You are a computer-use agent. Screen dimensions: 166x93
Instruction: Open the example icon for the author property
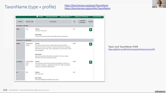click(x=91, y=44)
